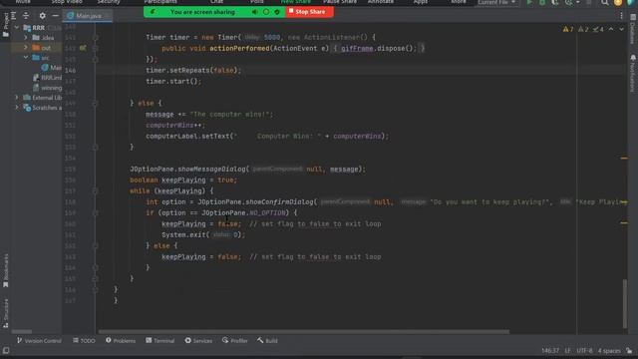Open the Notifications side panel
Image resolution: width=638 pixels, height=359 pixels.
633,73
